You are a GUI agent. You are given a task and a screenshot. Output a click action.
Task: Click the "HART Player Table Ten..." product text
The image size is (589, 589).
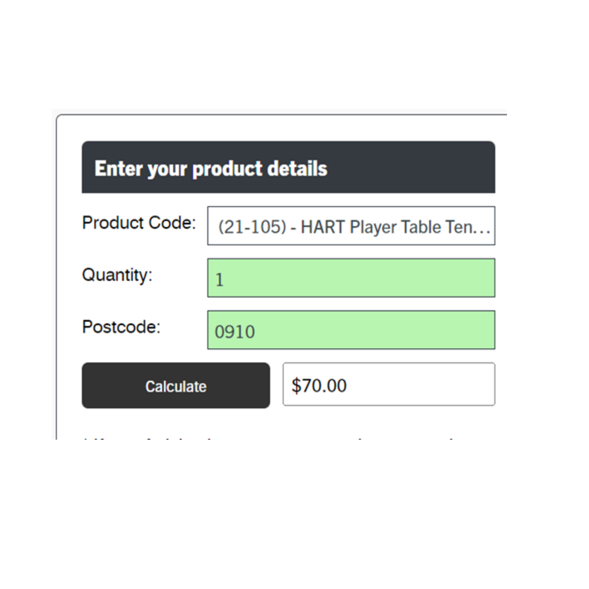point(387,227)
